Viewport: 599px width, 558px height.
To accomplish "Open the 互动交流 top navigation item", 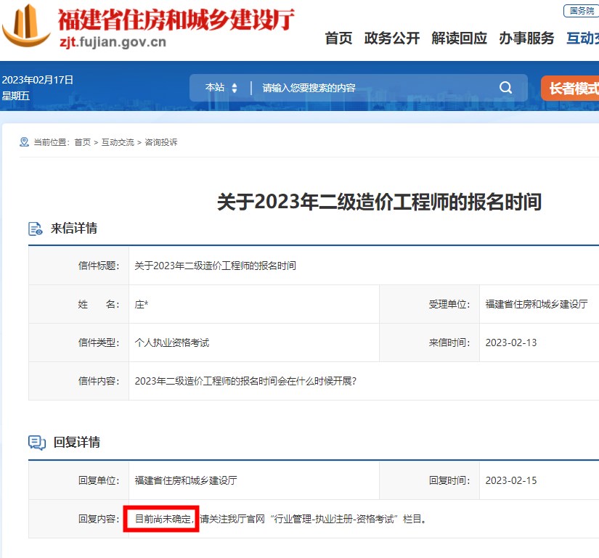I will point(582,38).
